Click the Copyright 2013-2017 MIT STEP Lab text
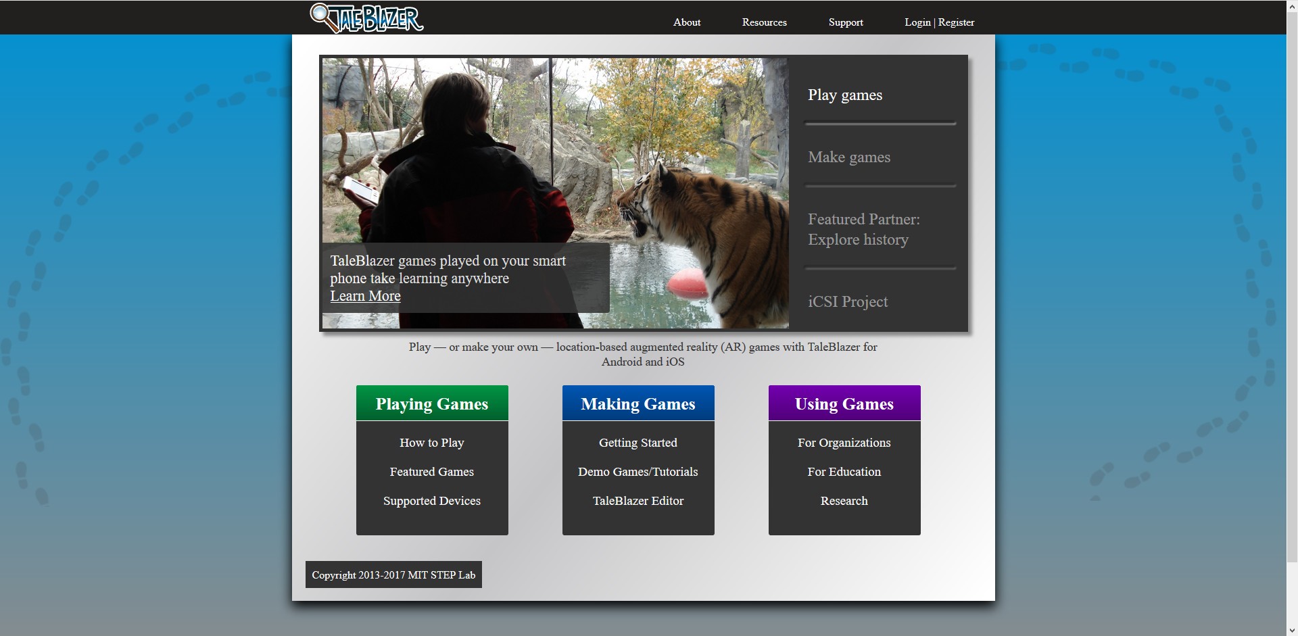 coord(393,575)
